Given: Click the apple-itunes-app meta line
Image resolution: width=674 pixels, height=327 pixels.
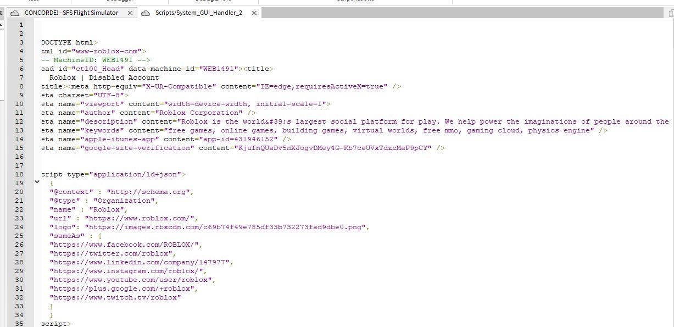Looking at the screenshot, I should (166, 139).
